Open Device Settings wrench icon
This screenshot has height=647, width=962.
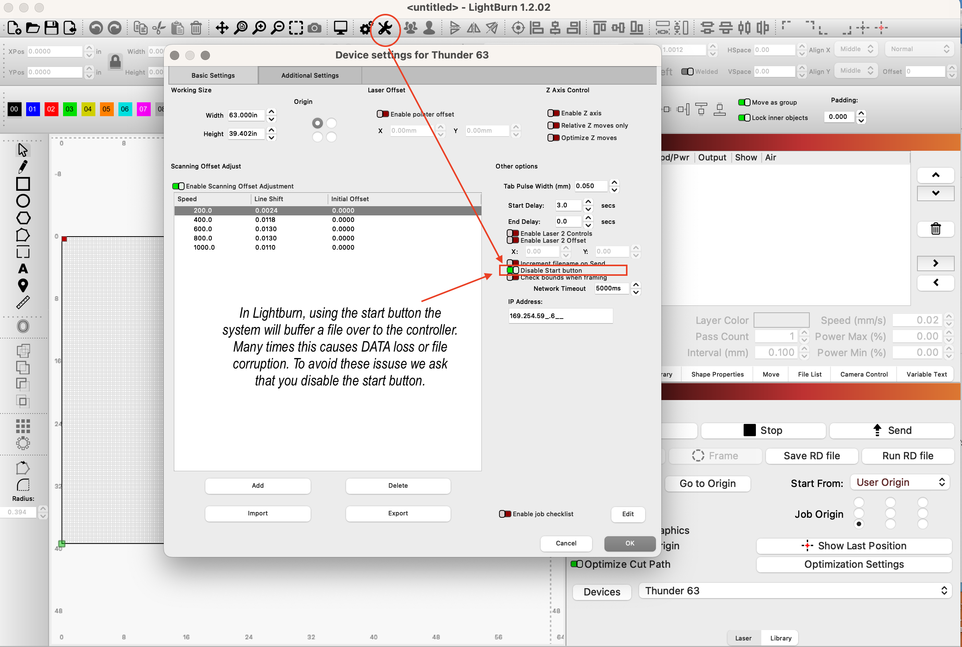click(x=385, y=28)
